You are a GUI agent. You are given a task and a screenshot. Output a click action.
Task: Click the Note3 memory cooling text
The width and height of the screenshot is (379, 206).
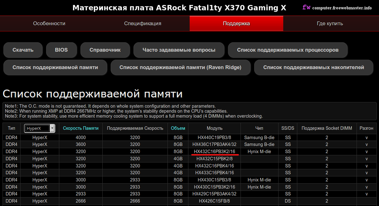click(x=134, y=116)
